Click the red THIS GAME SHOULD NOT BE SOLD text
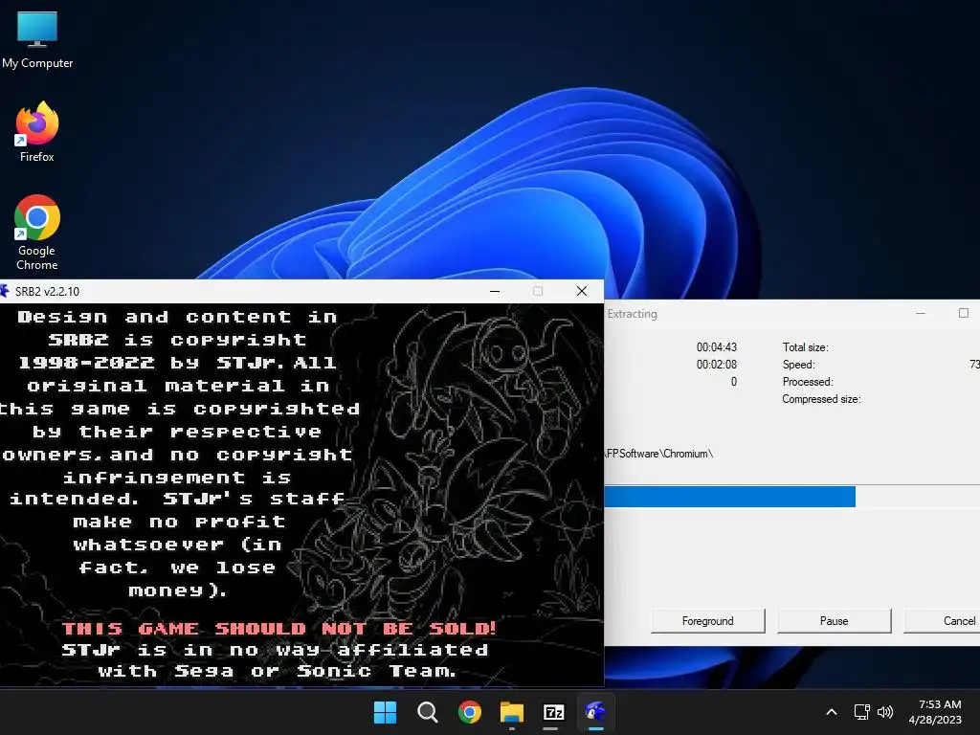The height and width of the screenshot is (735, 980). (x=278, y=628)
